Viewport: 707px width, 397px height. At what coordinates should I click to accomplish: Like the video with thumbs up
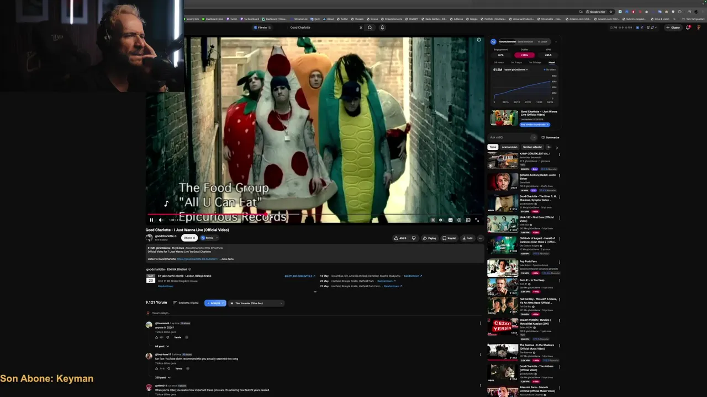click(x=400, y=238)
